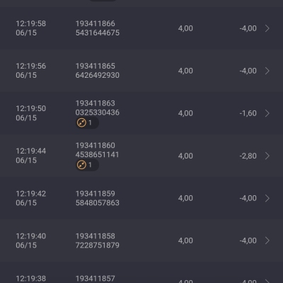Open the 12:19:40 transaction row
283x283 pixels.
pyautogui.click(x=141, y=241)
